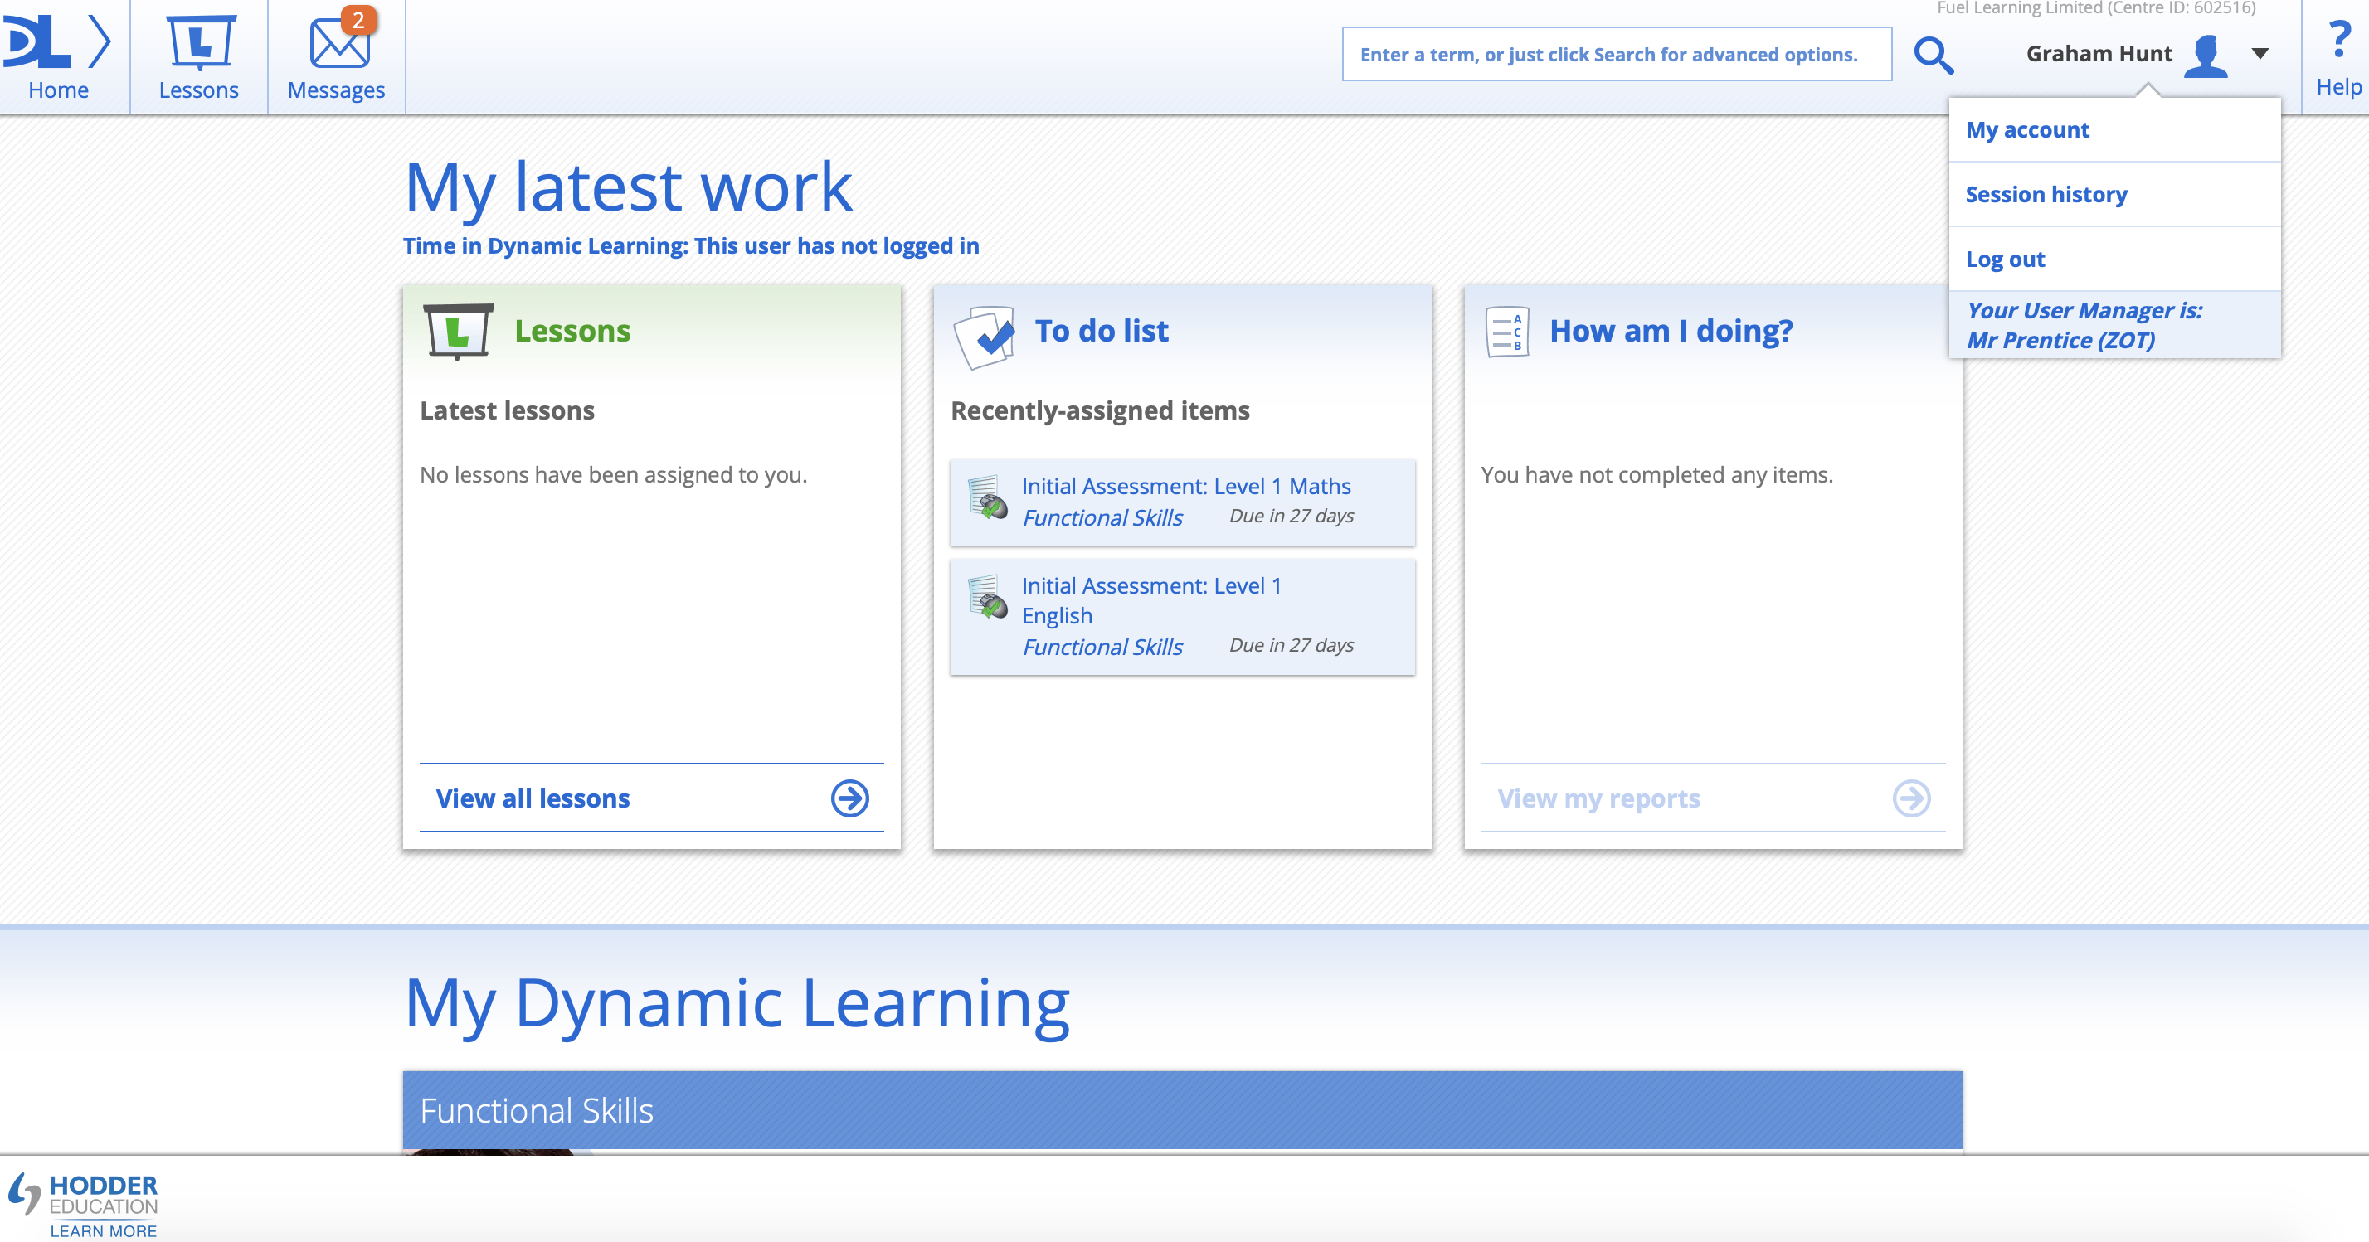The image size is (2369, 1242).
Task: Click 'Due in 27 days' for Maths
Action: pos(1292,516)
